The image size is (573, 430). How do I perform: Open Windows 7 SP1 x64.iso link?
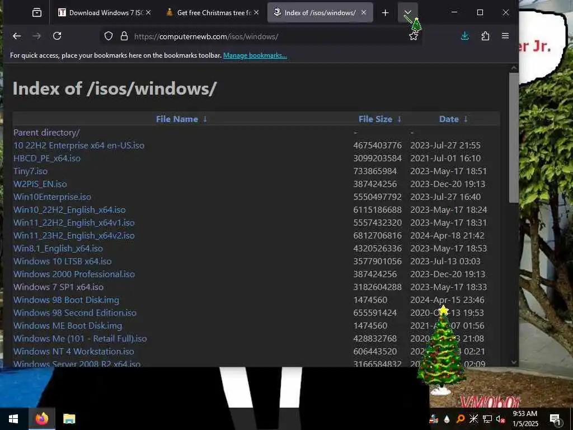click(x=58, y=287)
